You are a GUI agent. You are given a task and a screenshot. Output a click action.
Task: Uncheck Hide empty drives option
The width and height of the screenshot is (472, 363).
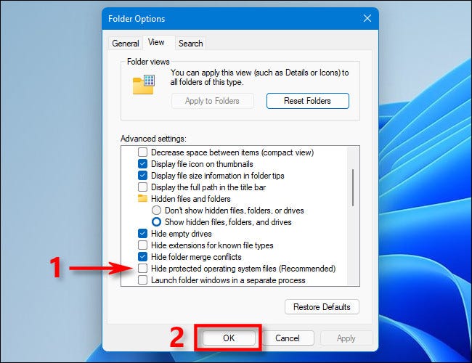coord(143,234)
